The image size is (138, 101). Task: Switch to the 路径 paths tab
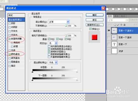coord(123,16)
